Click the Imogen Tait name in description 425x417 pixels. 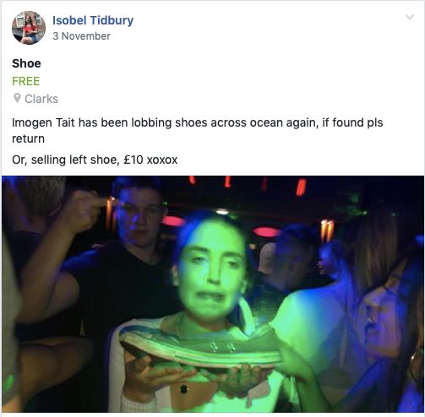44,122
